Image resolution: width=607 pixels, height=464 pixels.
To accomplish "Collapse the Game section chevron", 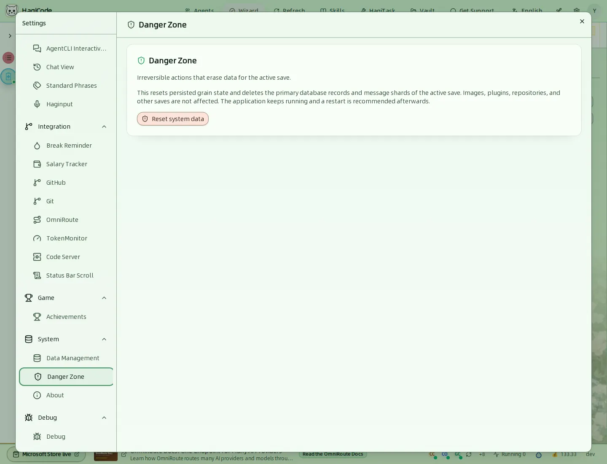I will point(104,298).
